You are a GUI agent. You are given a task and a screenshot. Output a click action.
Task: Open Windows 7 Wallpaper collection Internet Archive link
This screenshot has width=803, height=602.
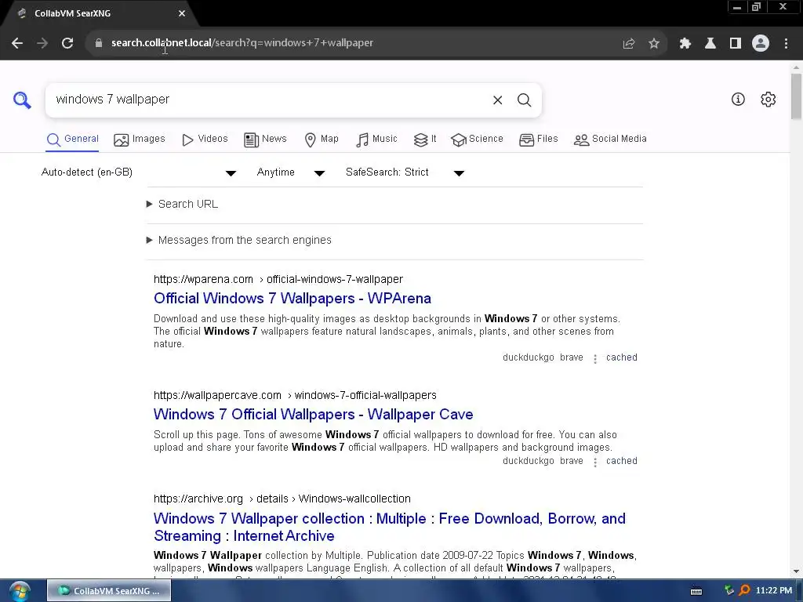tap(389, 527)
